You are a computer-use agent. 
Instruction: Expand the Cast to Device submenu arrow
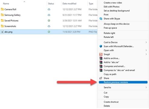pos(146,42)
